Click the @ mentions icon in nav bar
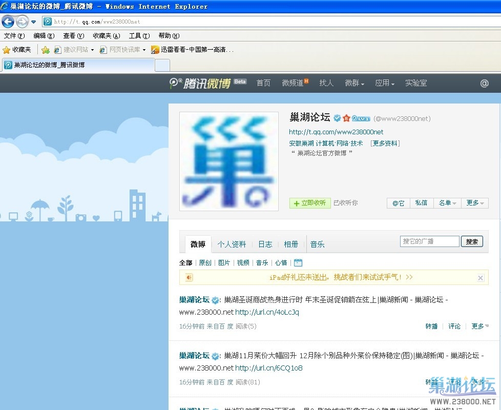Viewport: 501px width, 410px height. pyautogui.click(x=484, y=84)
